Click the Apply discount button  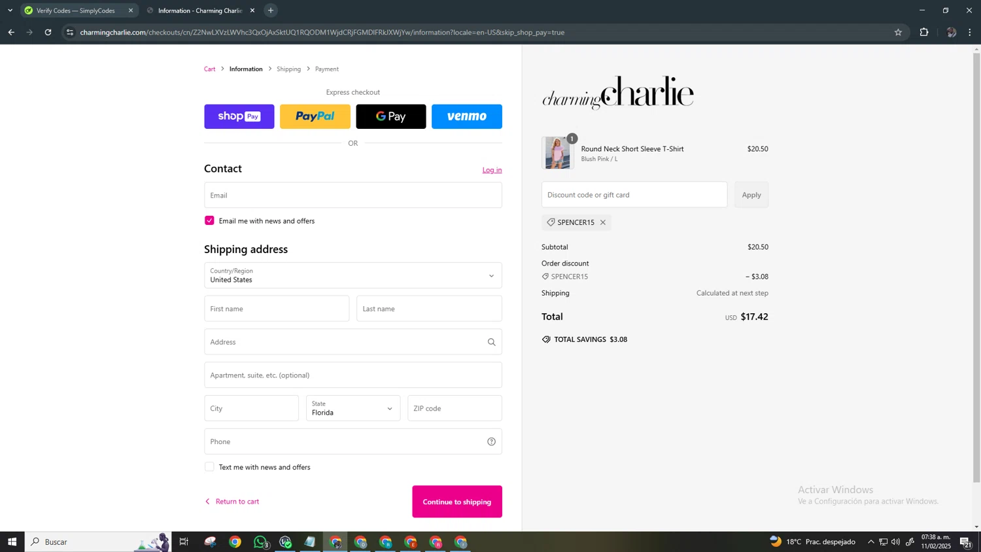tap(751, 195)
